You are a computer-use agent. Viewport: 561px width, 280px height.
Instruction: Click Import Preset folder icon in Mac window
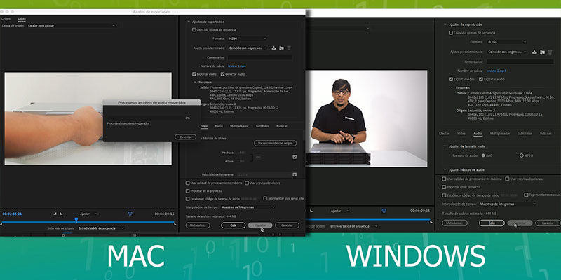[282, 48]
